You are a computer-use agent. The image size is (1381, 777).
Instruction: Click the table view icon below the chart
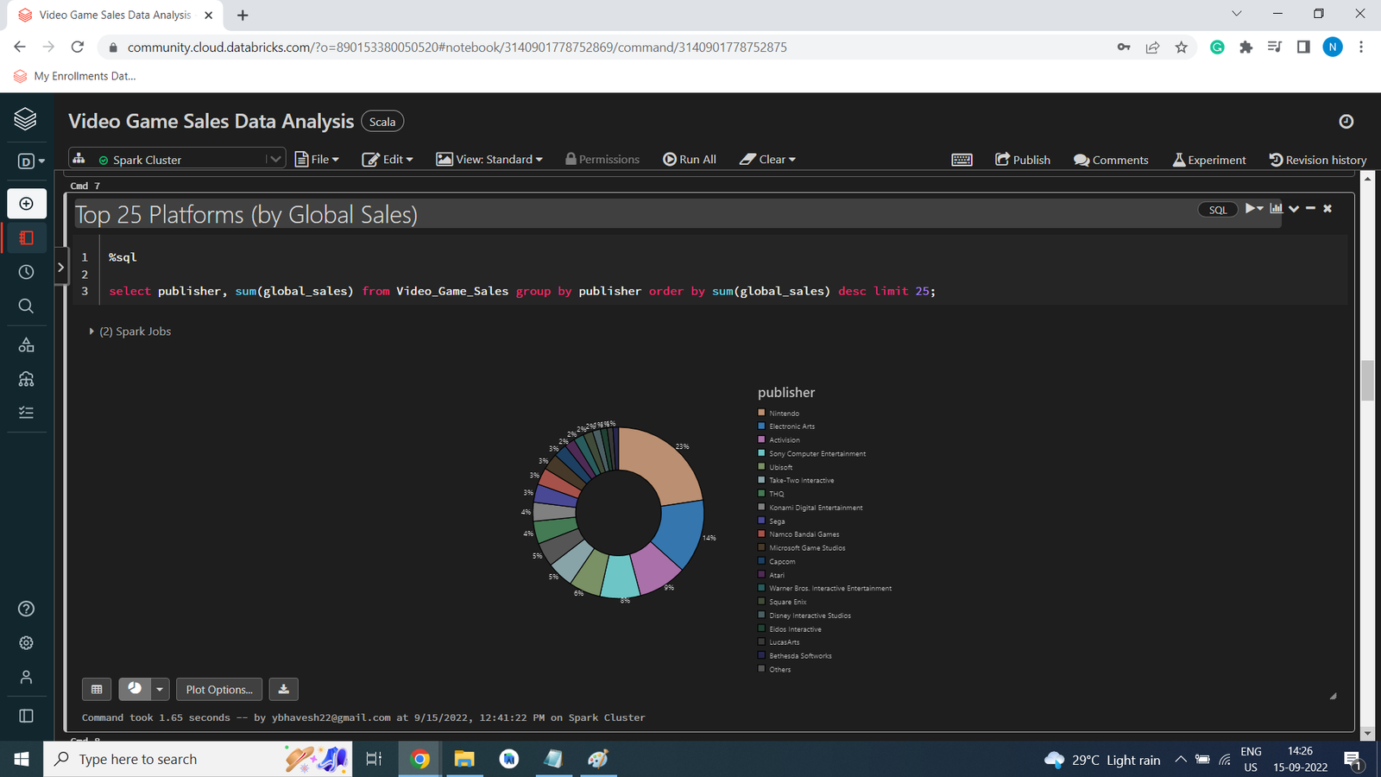97,689
